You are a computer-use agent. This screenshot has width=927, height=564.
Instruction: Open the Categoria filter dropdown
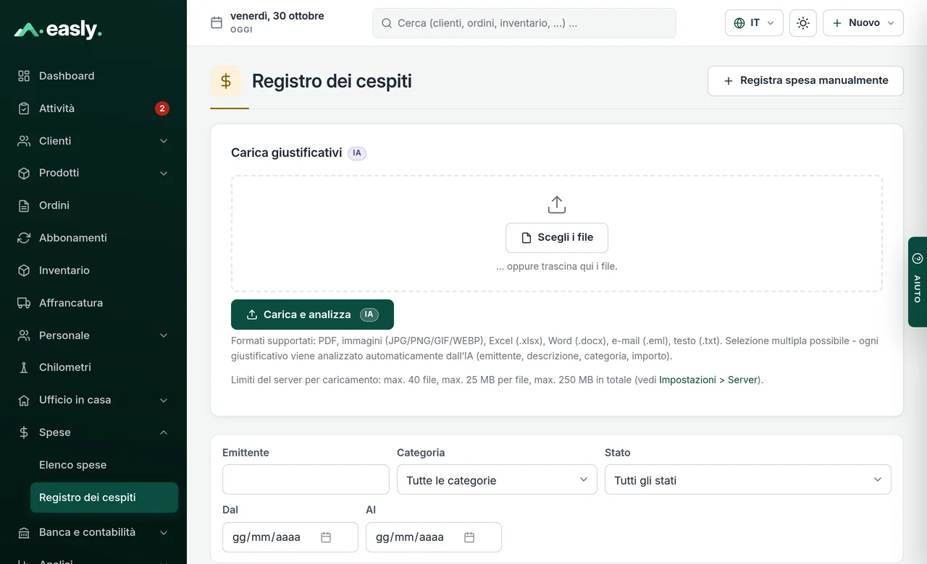click(x=497, y=480)
